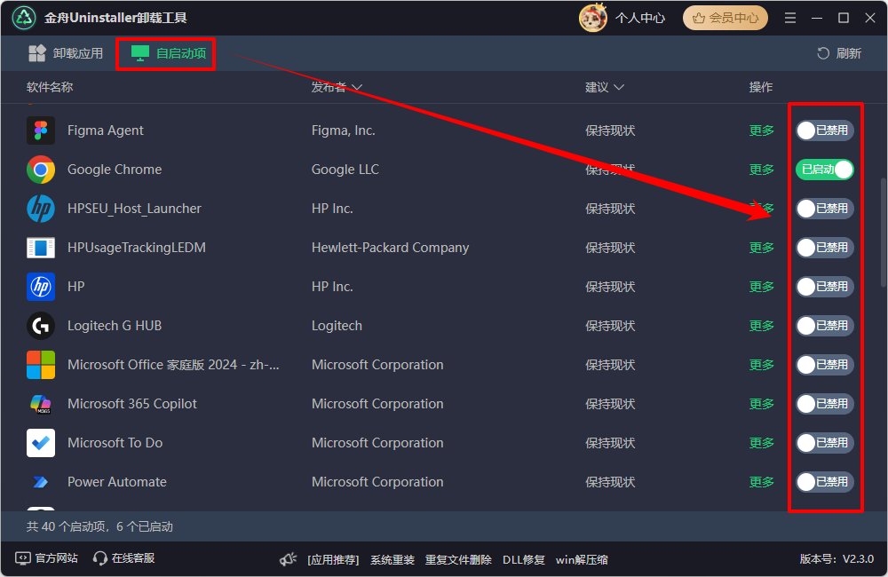Screen dimensions: 888x577
Task: Select the Logitech publisher cell
Action: click(x=337, y=326)
